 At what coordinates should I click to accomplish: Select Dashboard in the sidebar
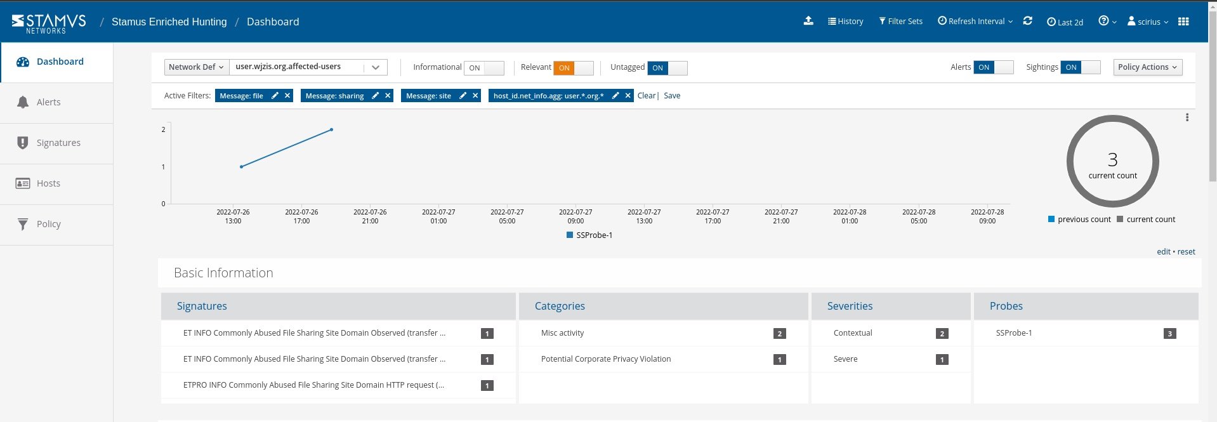pos(57,62)
